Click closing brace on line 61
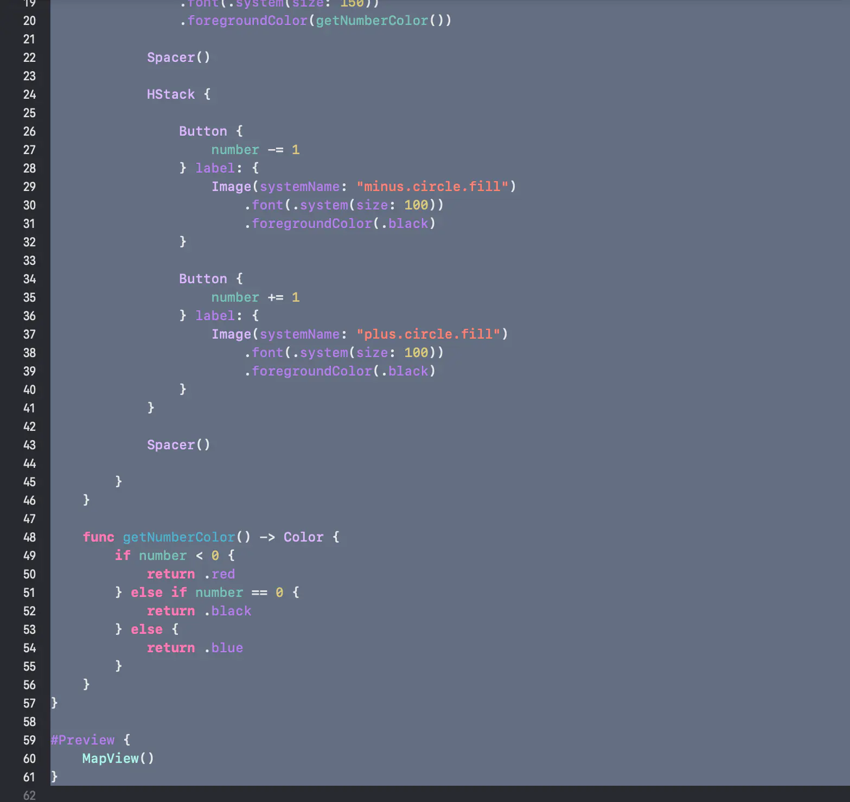 tap(54, 777)
